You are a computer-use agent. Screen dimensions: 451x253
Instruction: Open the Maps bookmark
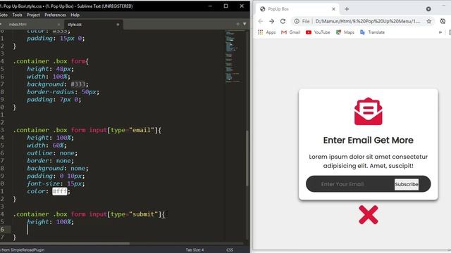pyautogui.click(x=345, y=32)
